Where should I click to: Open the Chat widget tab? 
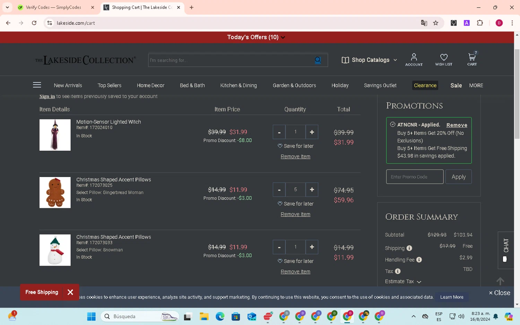pos(506,250)
